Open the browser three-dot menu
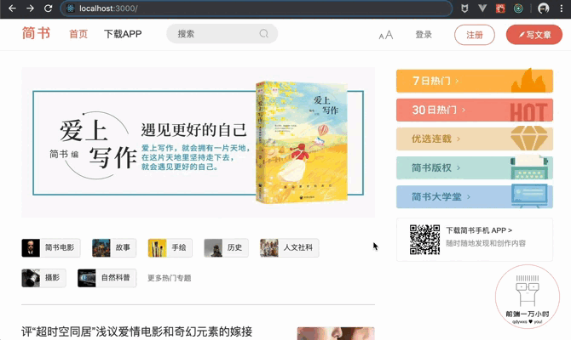This screenshot has width=571, height=340. click(561, 8)
